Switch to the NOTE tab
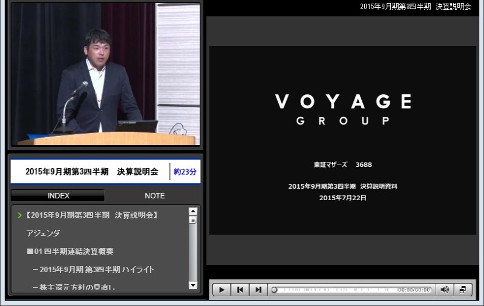This screenshot has width=484, height=306. (155, 195)
